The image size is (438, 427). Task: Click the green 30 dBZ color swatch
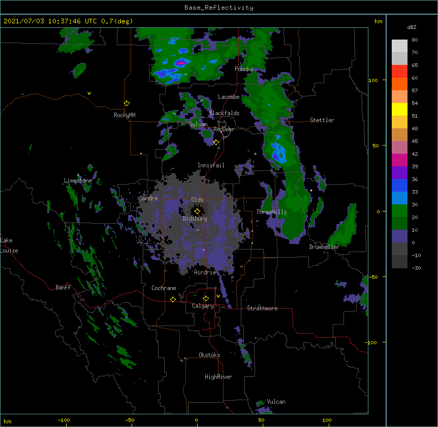point(399,211)
